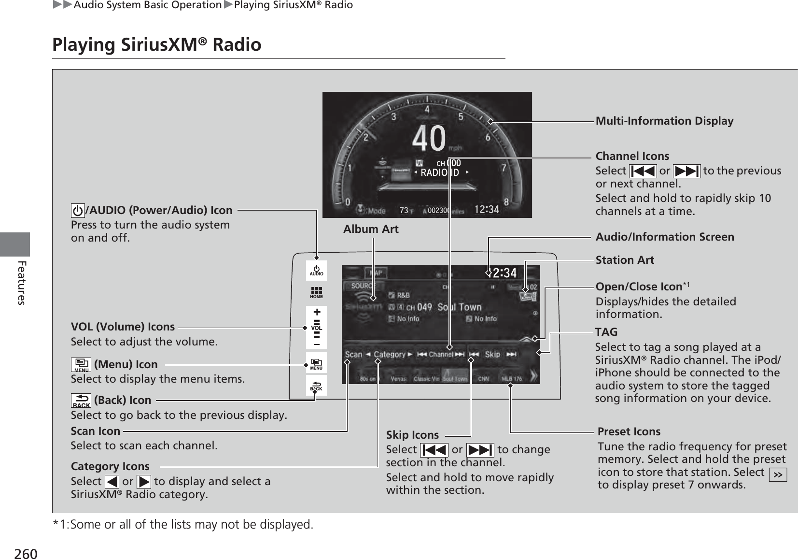Click the 'Multi-Information Display' label
This screenshot has width=798, height=559.
click(x=664, y=121)
